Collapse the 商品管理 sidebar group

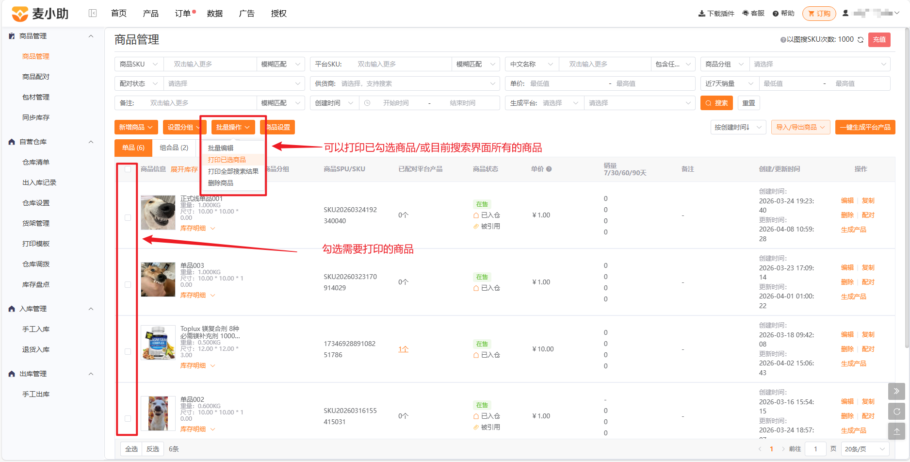click(x=91, y=36)
